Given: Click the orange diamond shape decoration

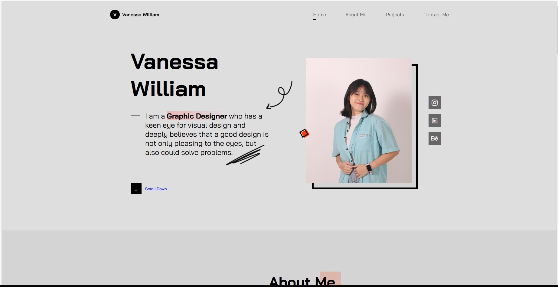Looking at the screenshot, I should coord(304,133).
